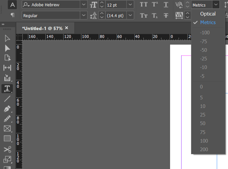Select the Rectangle Frame tool

coord(7,129)
